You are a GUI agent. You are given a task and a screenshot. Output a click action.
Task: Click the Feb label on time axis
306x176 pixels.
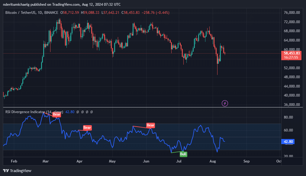pyautogui.click(x=14, y=161)
